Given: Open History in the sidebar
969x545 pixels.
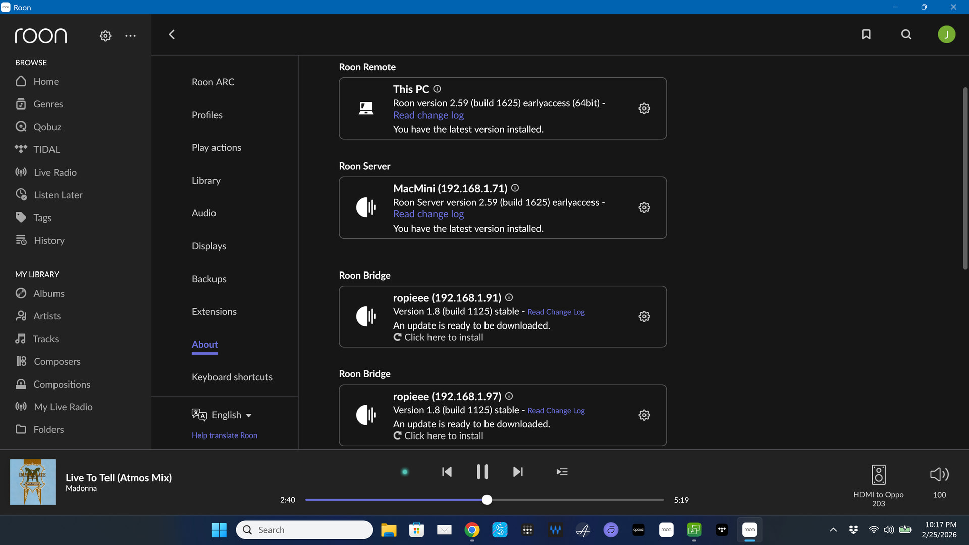Looking at the screenshot, I should [40, 240].
